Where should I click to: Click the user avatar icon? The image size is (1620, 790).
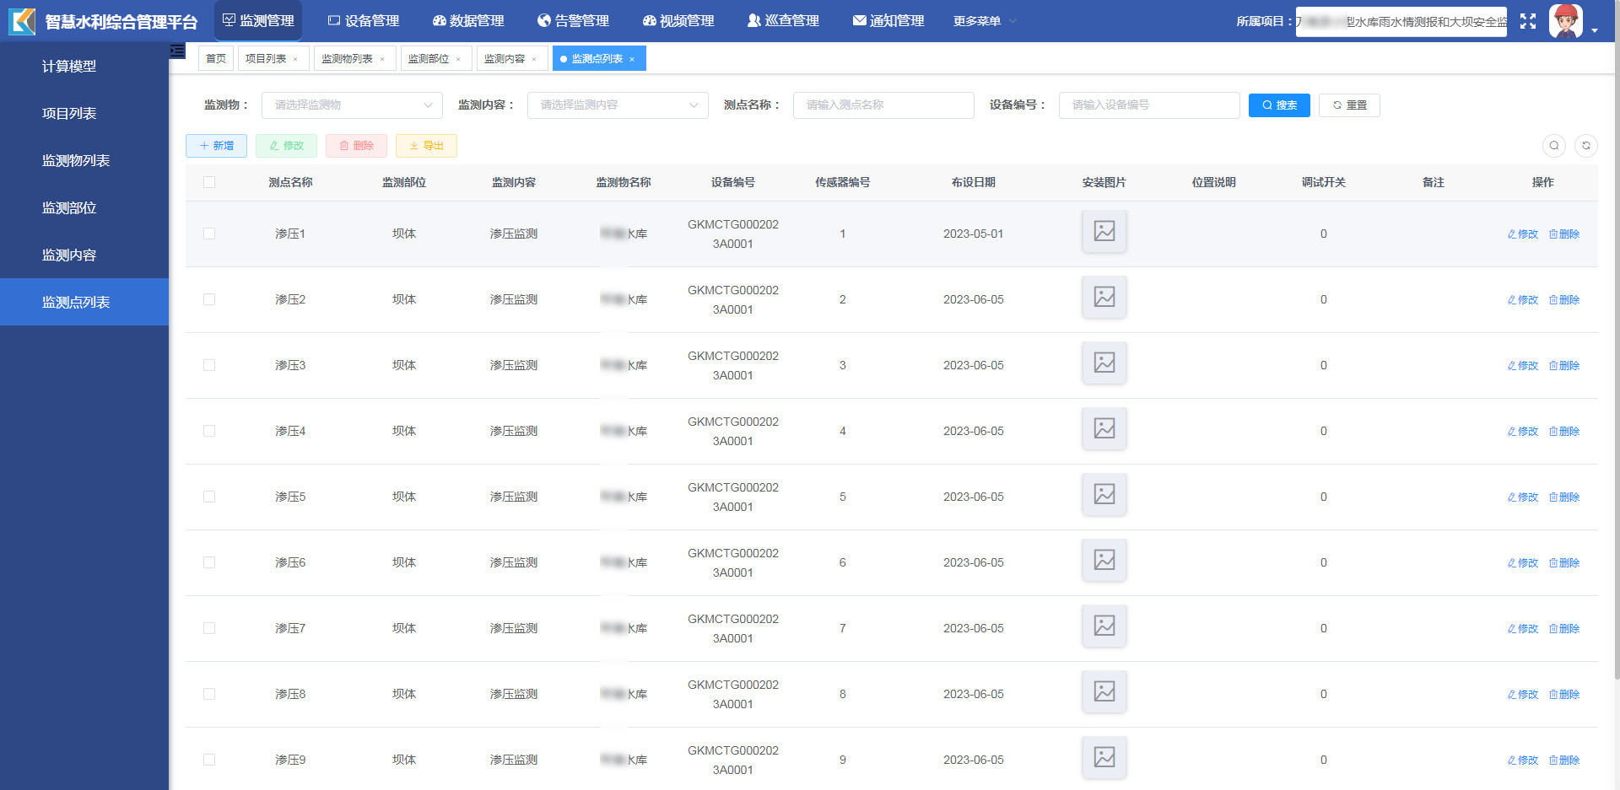[x=1565, y=21]
